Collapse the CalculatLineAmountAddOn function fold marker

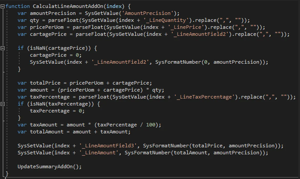coord(3,6)
